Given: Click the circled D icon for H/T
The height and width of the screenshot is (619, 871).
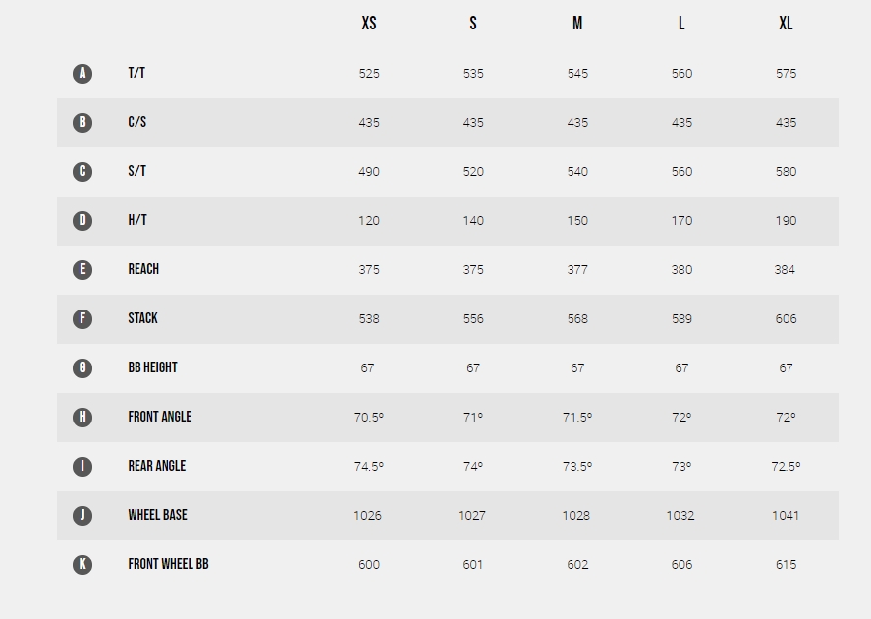Looking at the screenshot, I should 82,221.
